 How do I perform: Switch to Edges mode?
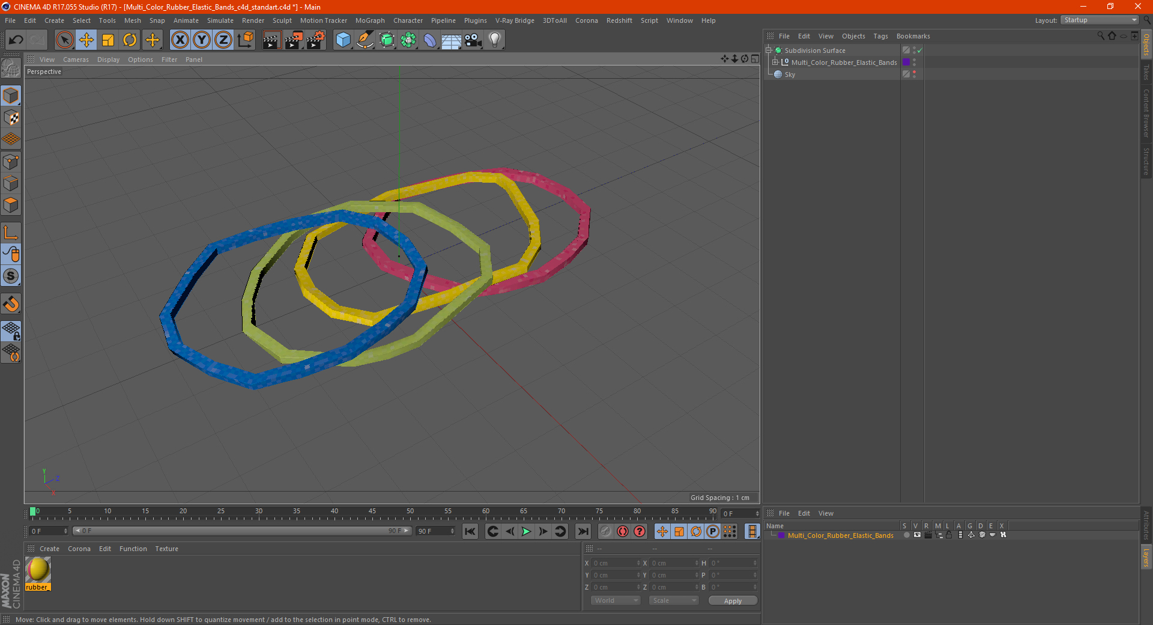tap(11, 183)
